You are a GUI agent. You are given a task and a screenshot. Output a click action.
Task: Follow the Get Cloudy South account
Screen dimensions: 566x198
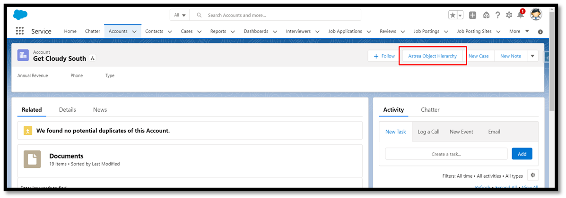(x=384, y=56)
